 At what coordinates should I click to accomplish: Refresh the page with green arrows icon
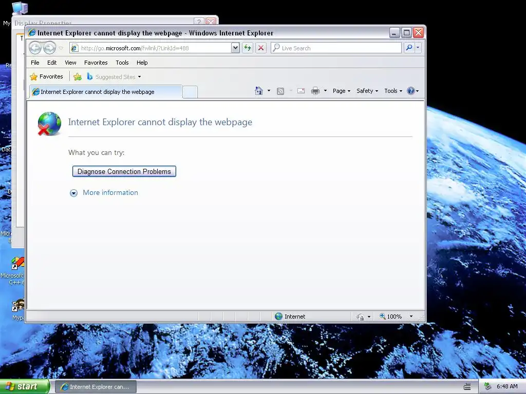(248, 48)
